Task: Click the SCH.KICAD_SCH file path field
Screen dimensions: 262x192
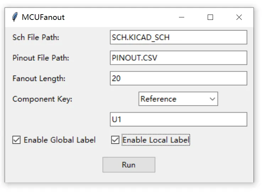Action: click(179, 37)
